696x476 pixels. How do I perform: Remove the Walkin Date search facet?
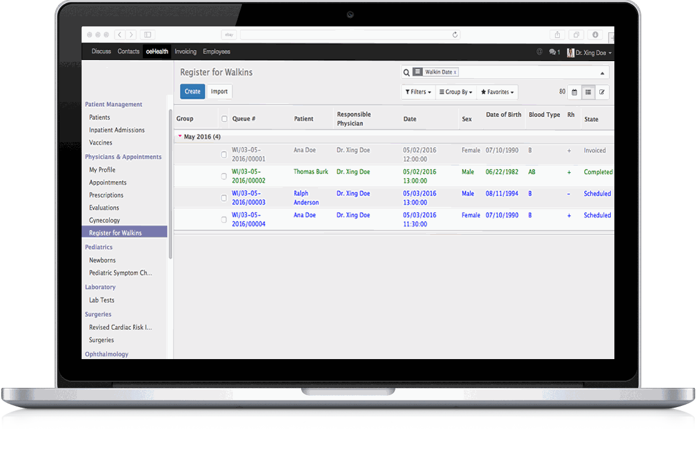[x=455, y=72]
